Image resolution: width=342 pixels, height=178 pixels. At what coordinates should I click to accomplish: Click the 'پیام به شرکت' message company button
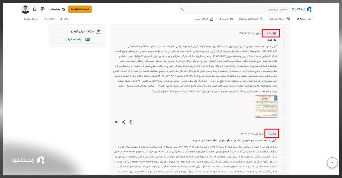pyautogui.click(x=77, y=39)
